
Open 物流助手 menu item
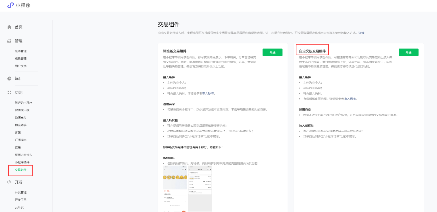(20, 125)
